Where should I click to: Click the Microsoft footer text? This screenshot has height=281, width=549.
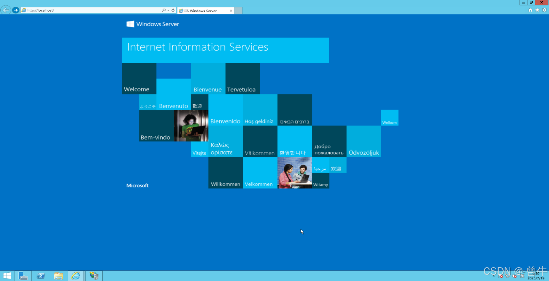(137, 185)
